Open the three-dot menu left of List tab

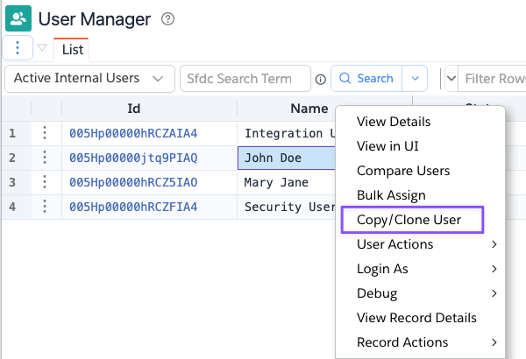point(18,48)
